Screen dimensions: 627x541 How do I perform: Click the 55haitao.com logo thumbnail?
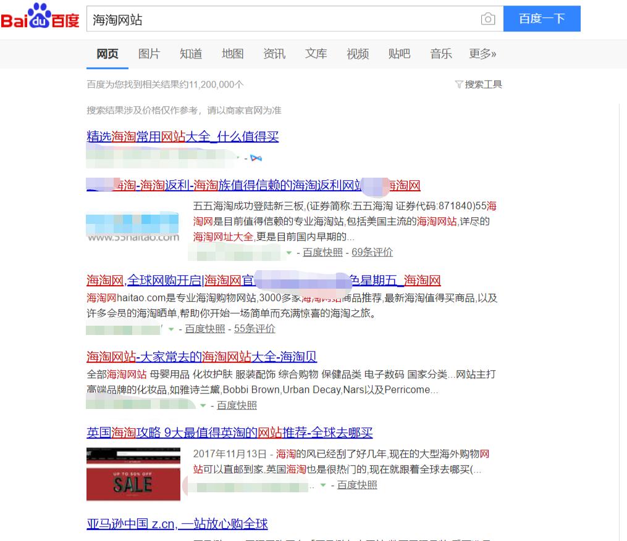click(x=133, y=226)
